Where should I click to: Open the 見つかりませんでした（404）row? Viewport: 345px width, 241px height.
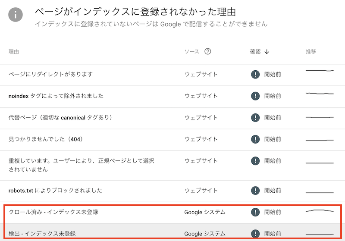click(x=45, y=139)
